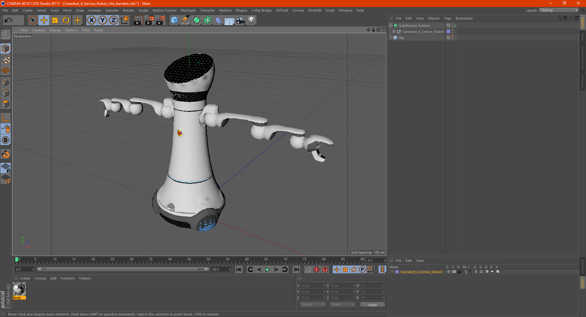Open the Spline pen tool
Viewport: 586px width, 317px height.
(186, 20)
